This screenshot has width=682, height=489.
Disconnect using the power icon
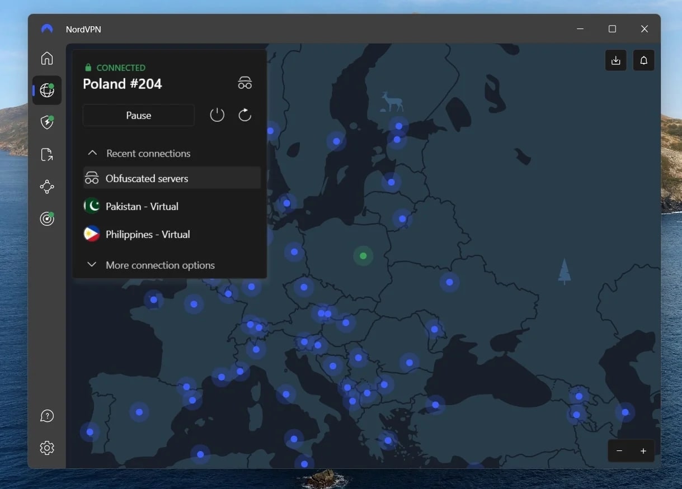[x=217, y=115]
